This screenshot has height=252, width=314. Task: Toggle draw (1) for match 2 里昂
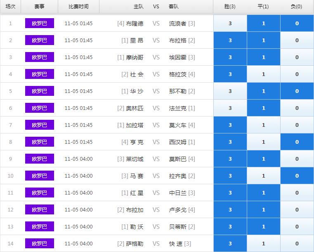264,40
